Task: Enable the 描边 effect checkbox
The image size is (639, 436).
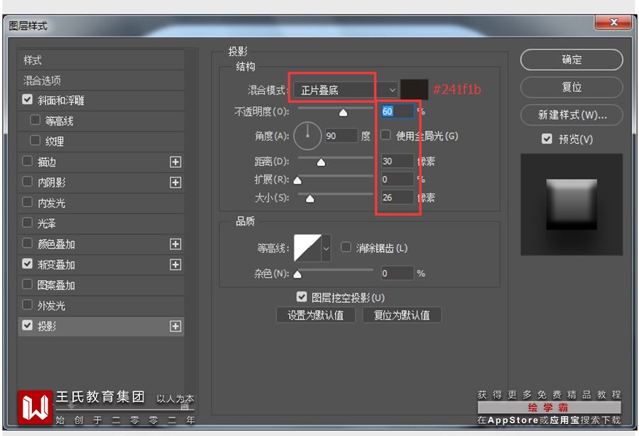Action: tap(27, 161)
